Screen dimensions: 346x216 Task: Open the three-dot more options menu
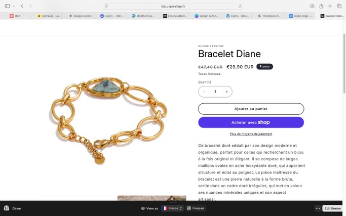[318, 208]
